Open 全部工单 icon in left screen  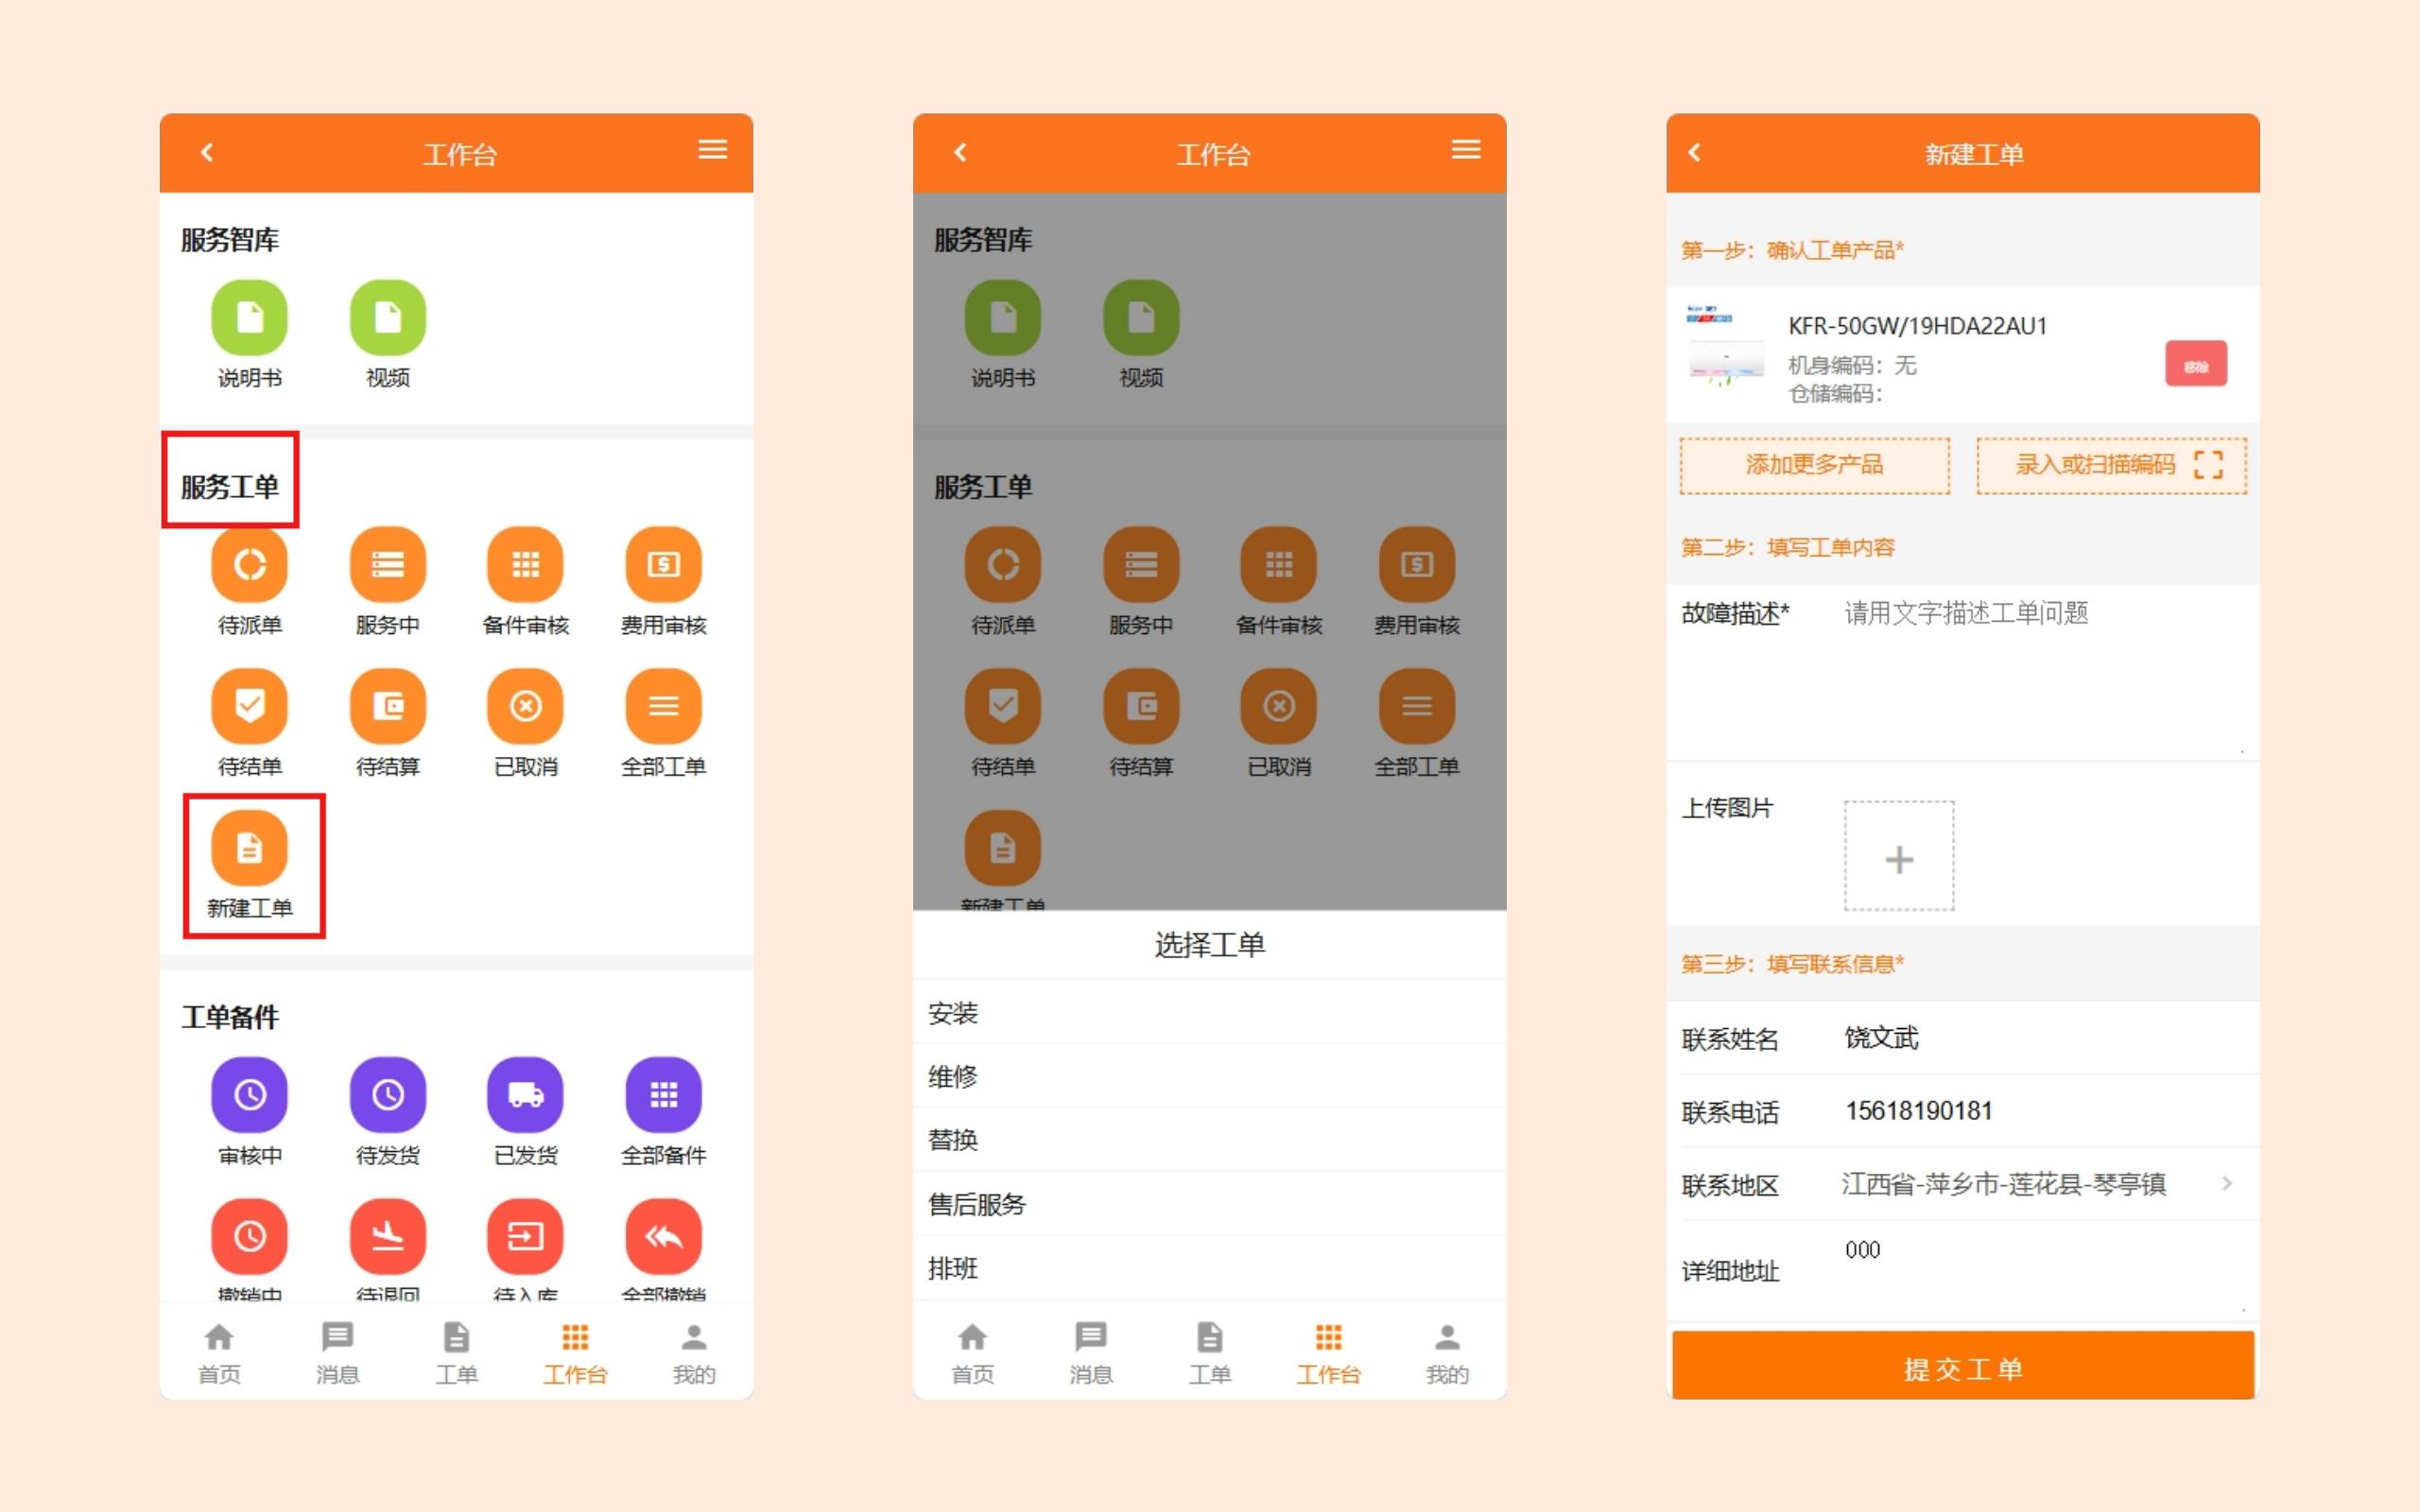pyautogui.click(x=664, y=706)
